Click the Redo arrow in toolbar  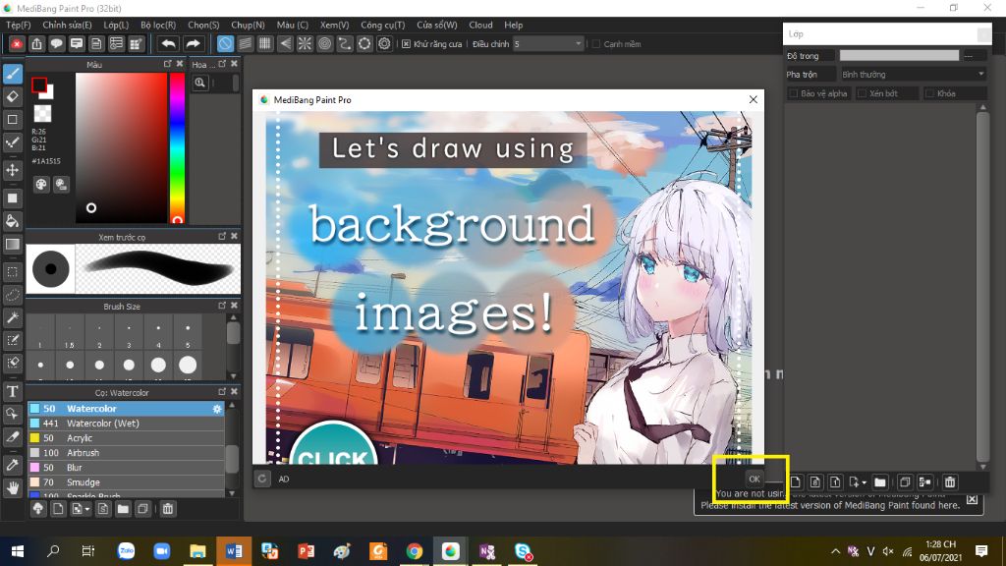pos(193,43)
